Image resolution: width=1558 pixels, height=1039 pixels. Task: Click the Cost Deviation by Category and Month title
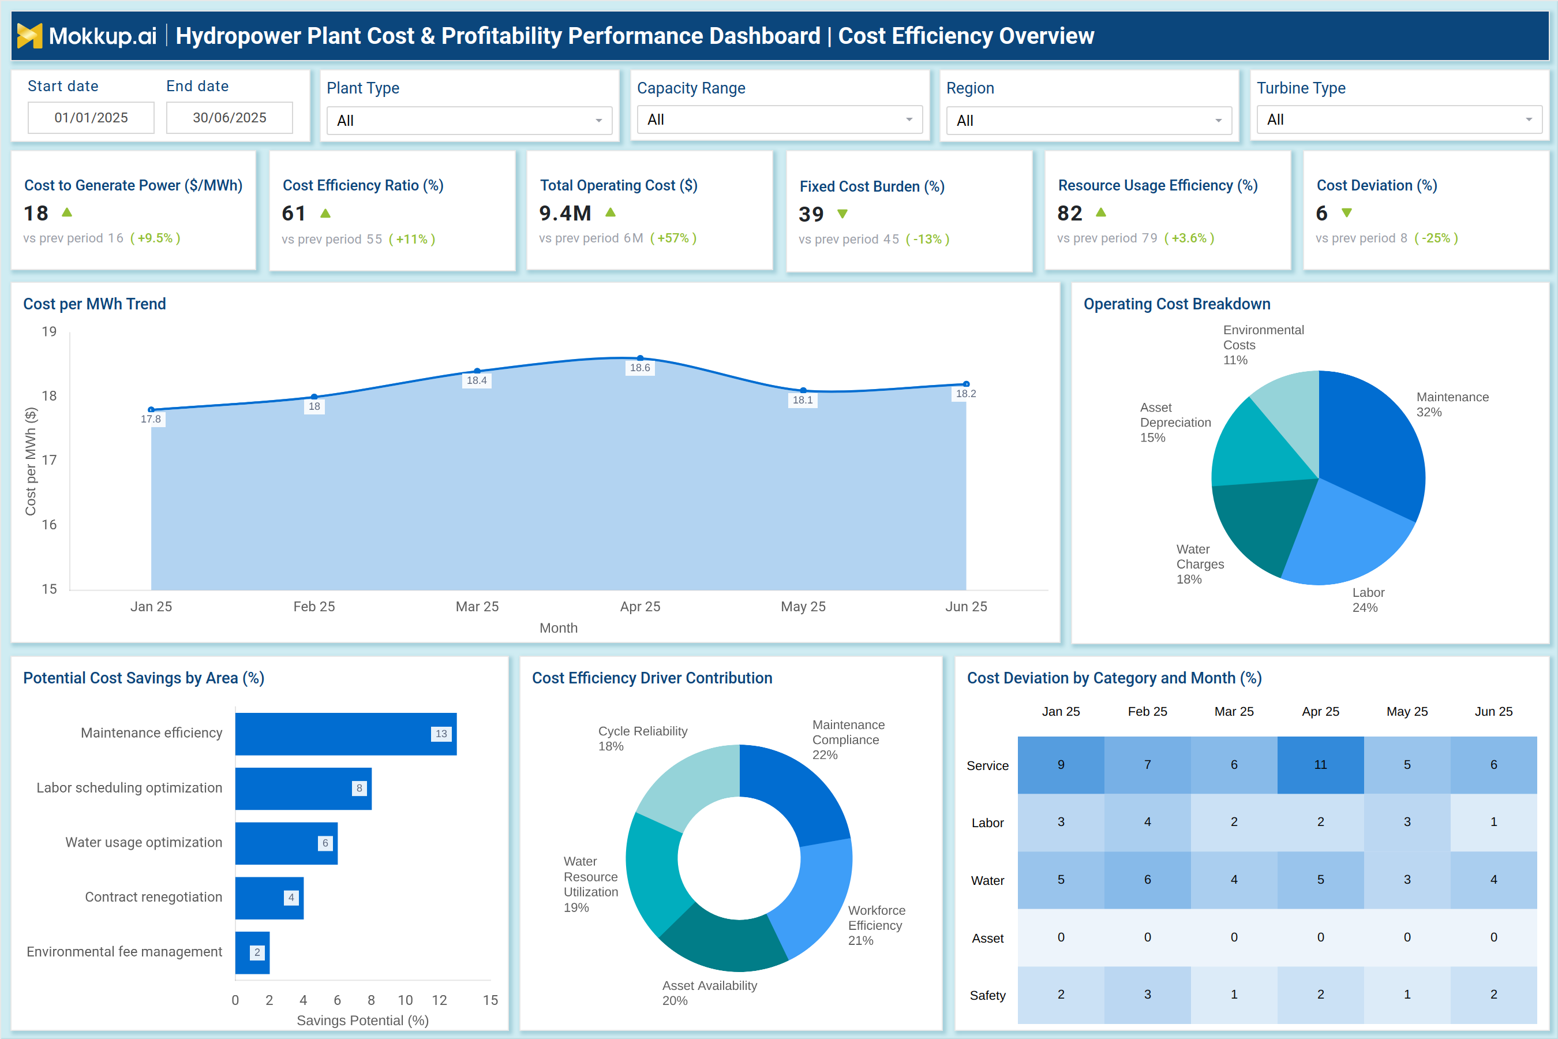point(1114,679)
